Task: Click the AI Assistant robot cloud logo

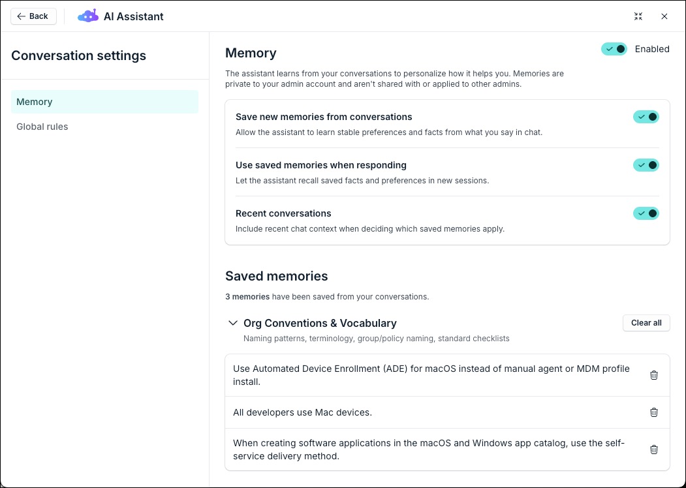Action: click(88, 16)
